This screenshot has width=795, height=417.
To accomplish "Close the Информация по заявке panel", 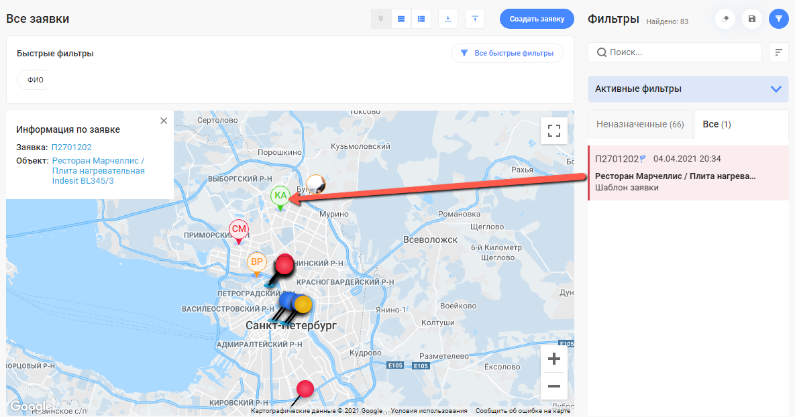I will pos(164,121).
